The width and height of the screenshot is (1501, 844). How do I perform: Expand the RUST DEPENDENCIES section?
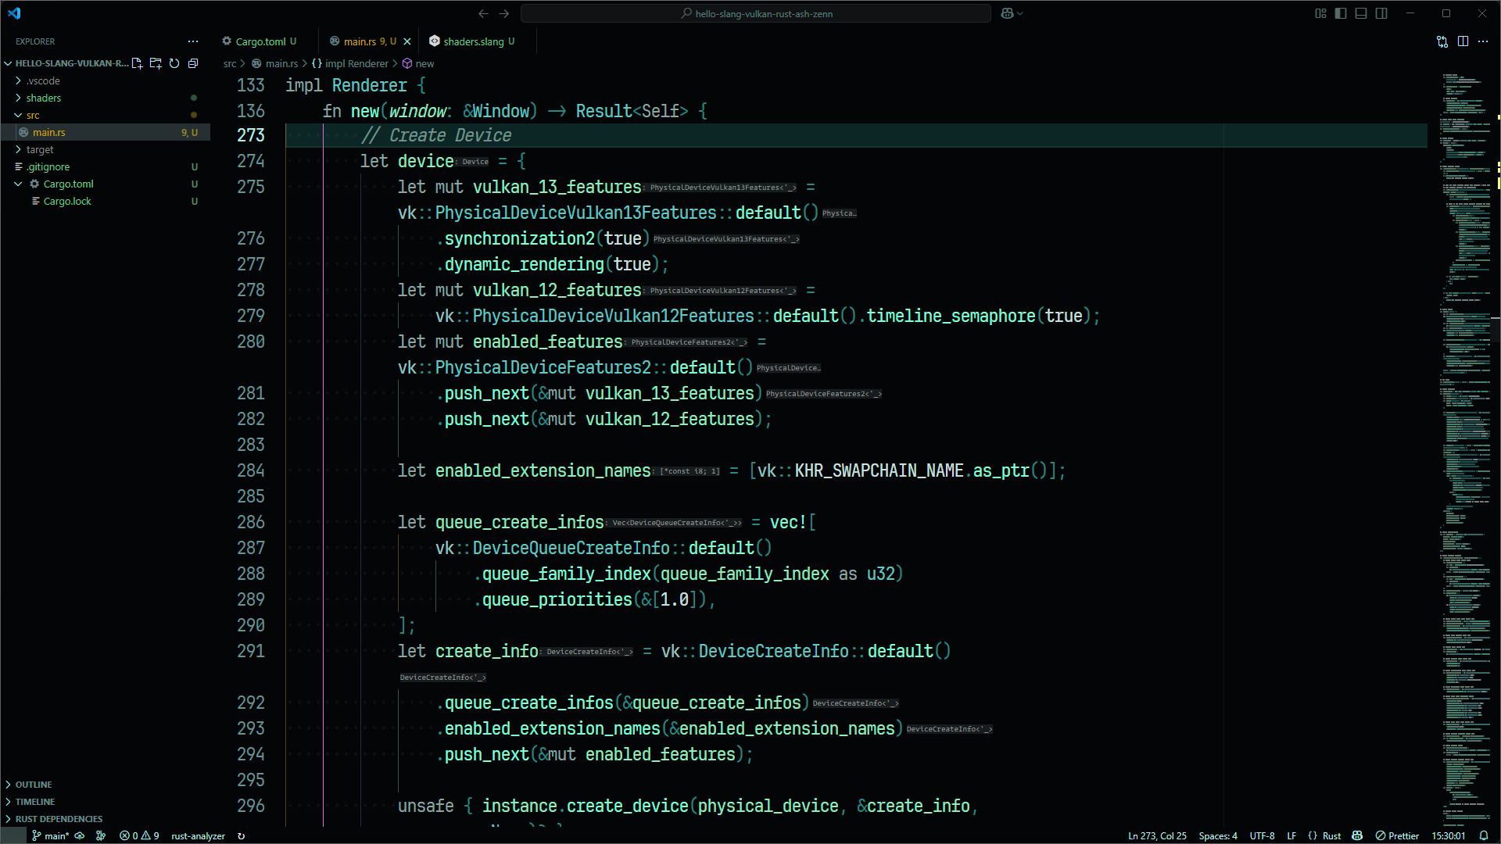point(59,819)
